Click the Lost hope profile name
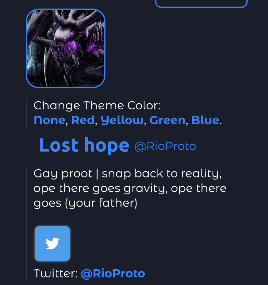Image resolution: width=268 pixels, height=285 pixels. tap(84, 145)
